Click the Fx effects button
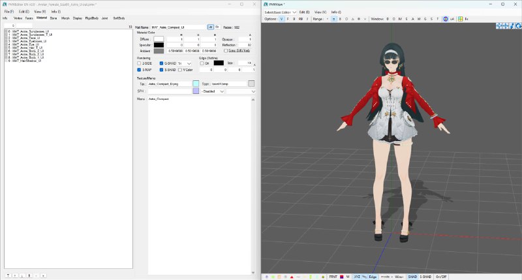Viewport: 522px width, 280px height. coord(467,19)
